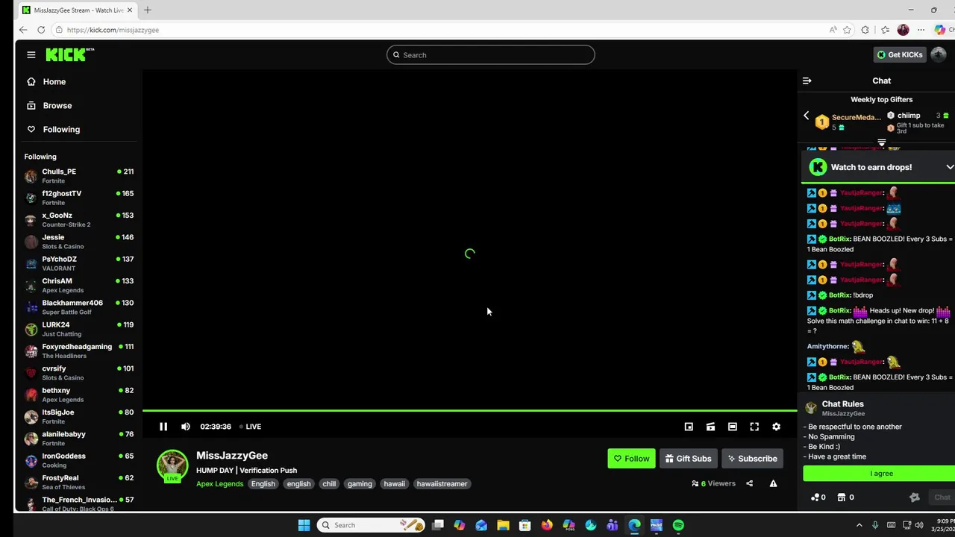Open Windows Start menu
Screen dimensions: 955x537
[304, 525]
